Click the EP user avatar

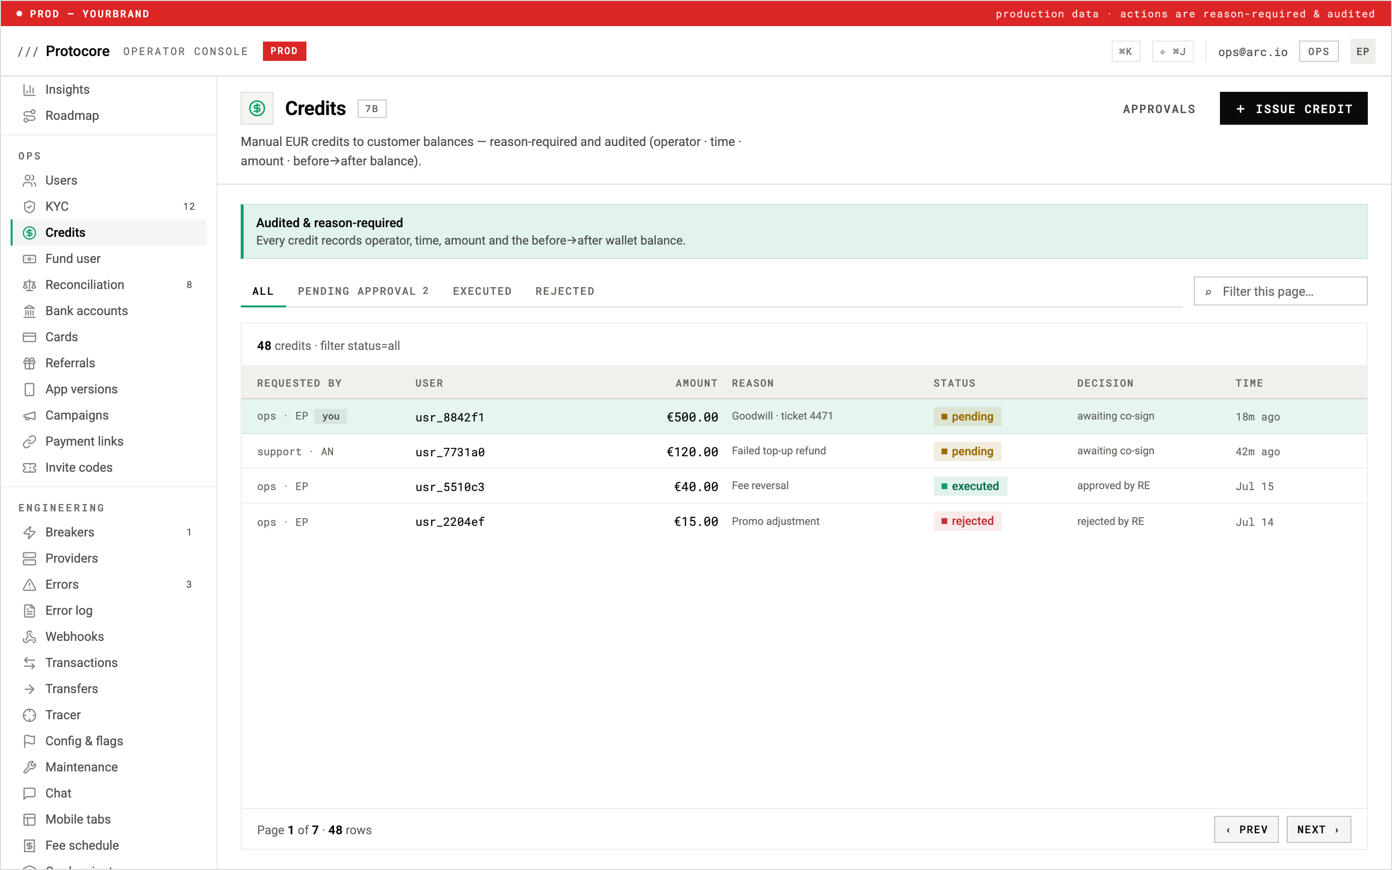(1363, 52)
